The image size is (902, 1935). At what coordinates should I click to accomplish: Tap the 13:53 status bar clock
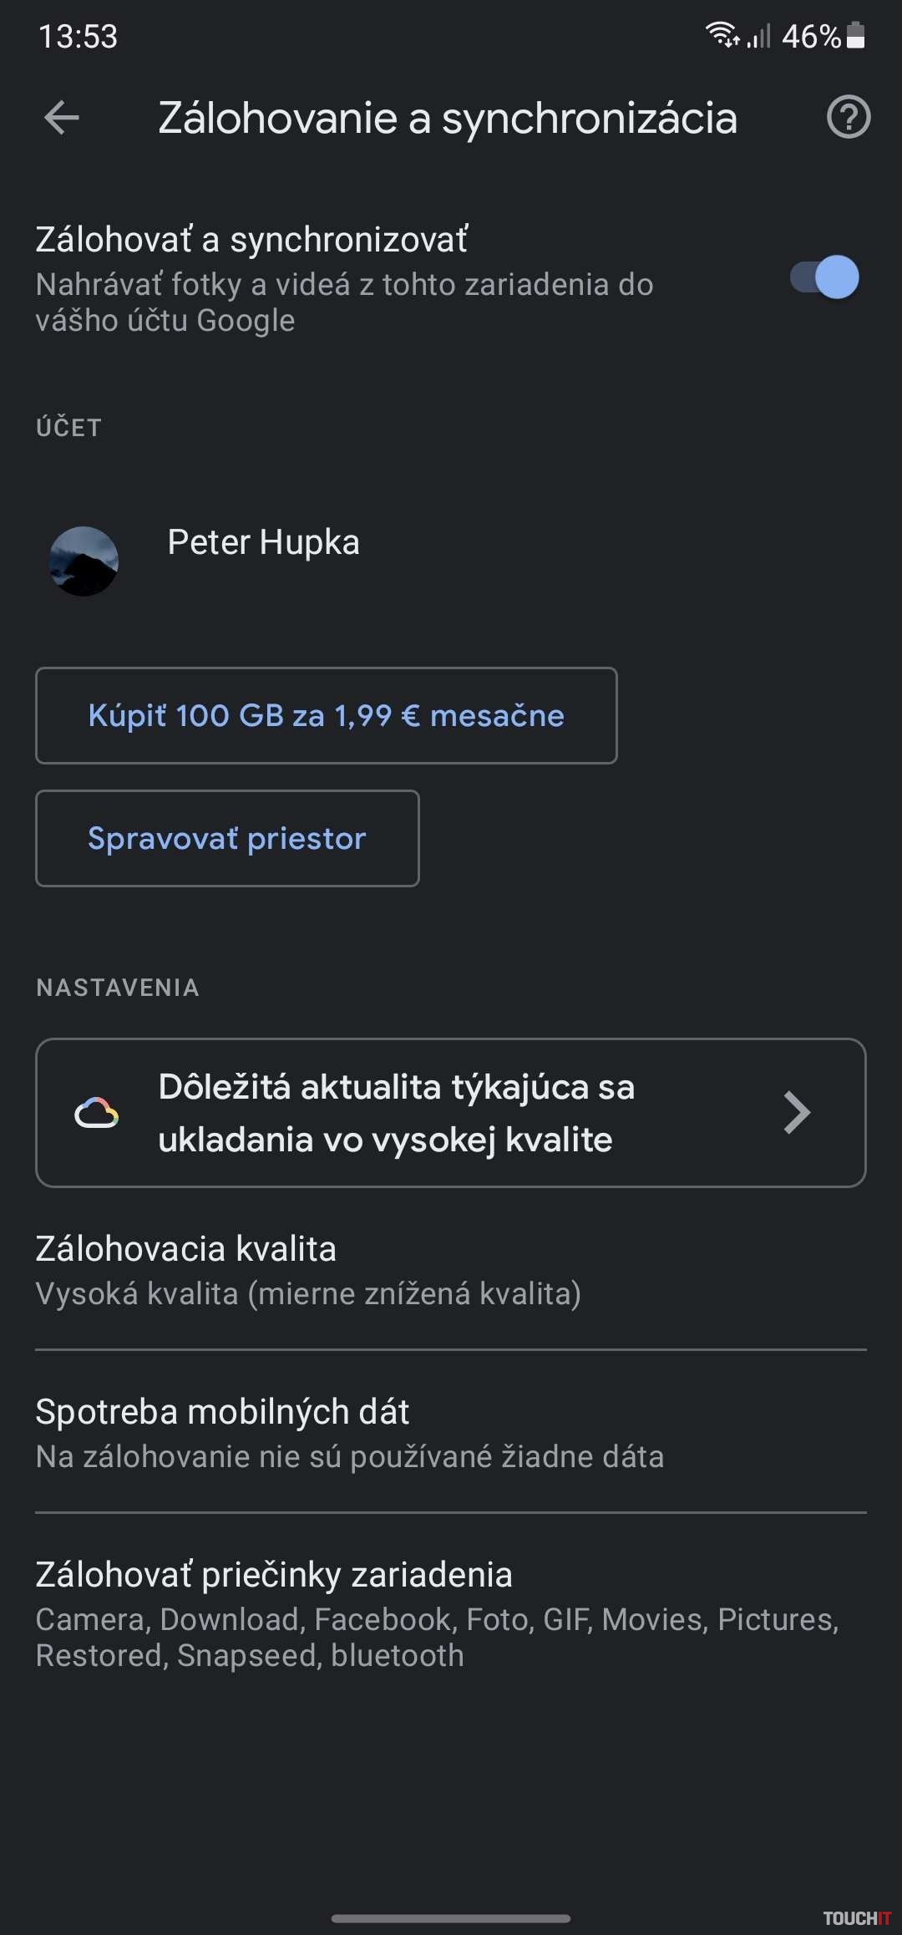[79, 36]
